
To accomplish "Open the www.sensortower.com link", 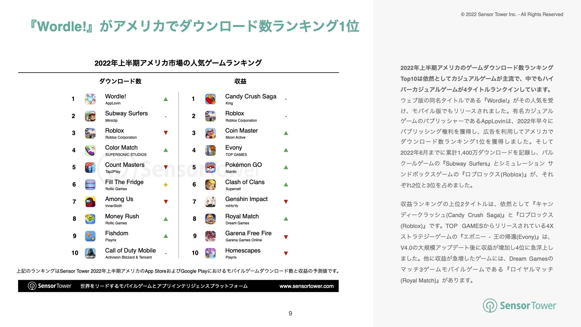I will pyautogui.click(x=306, y=286).
